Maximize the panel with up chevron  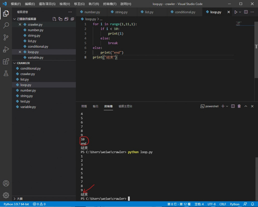tap(246, 106)
